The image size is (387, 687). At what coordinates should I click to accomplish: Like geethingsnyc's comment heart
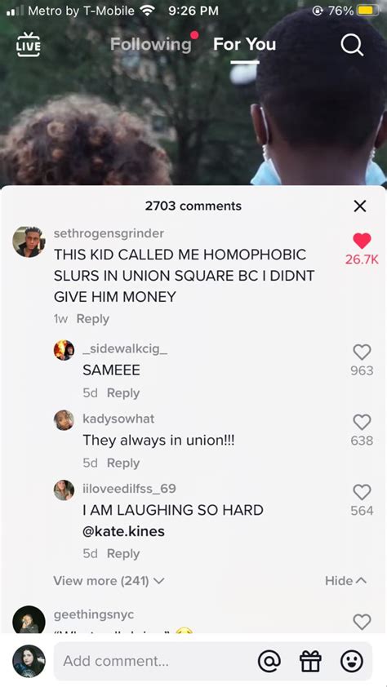(x=362, y=622)
